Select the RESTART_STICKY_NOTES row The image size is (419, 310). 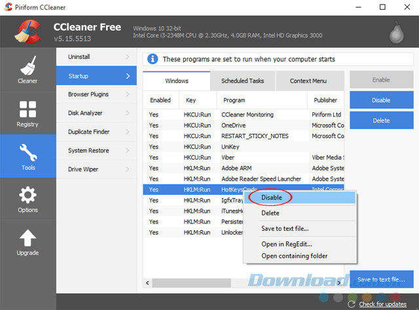[x=244, y=136]
